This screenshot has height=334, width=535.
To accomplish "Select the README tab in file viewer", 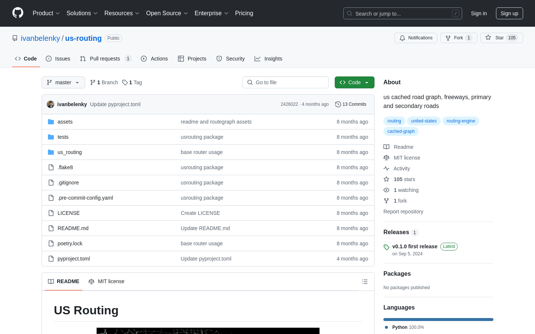I will point(64,282).
